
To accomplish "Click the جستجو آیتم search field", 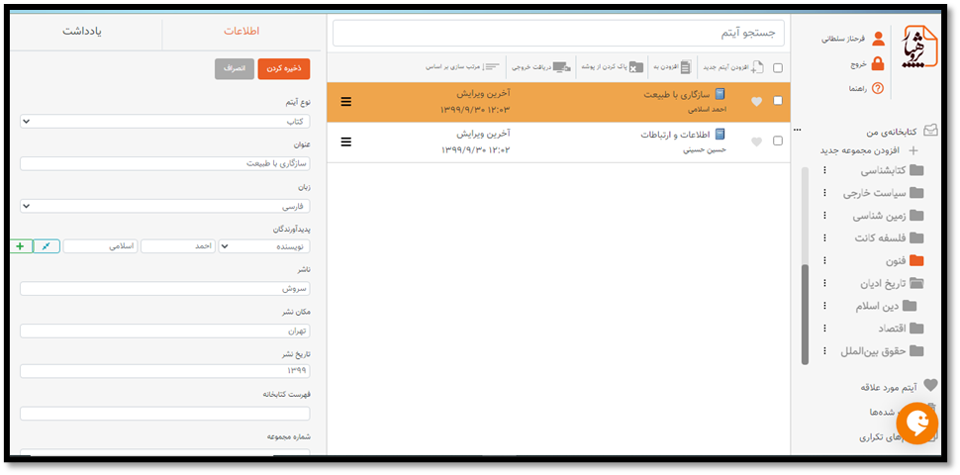I will click(558, 33).
